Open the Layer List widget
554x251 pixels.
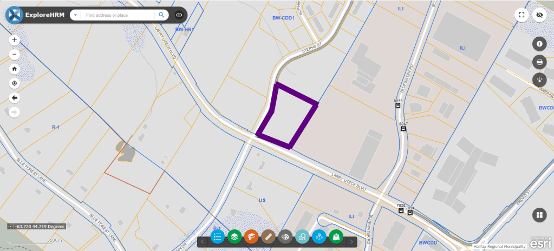click(234, 236)
